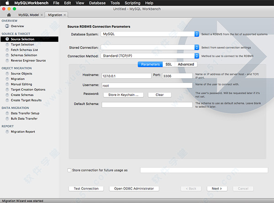Click the Migration Report step bullet
Viewport: 274px width, 203px height.
[7, 132]
